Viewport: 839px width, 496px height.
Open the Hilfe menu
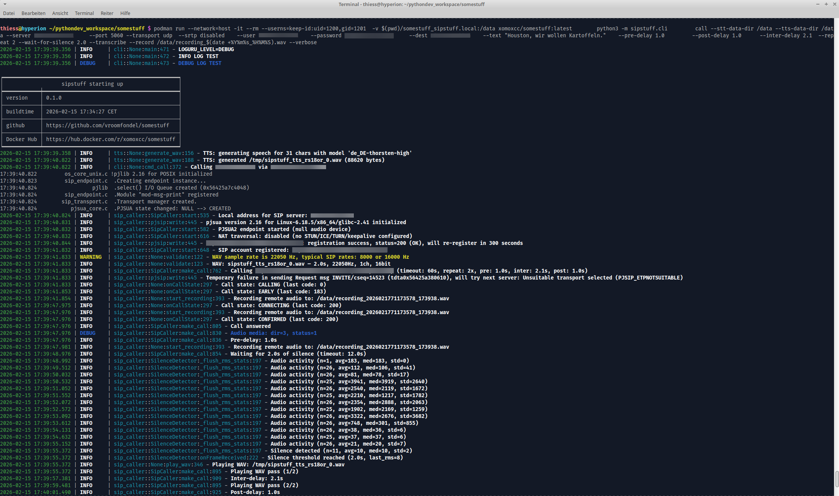[x=125, y=13]
